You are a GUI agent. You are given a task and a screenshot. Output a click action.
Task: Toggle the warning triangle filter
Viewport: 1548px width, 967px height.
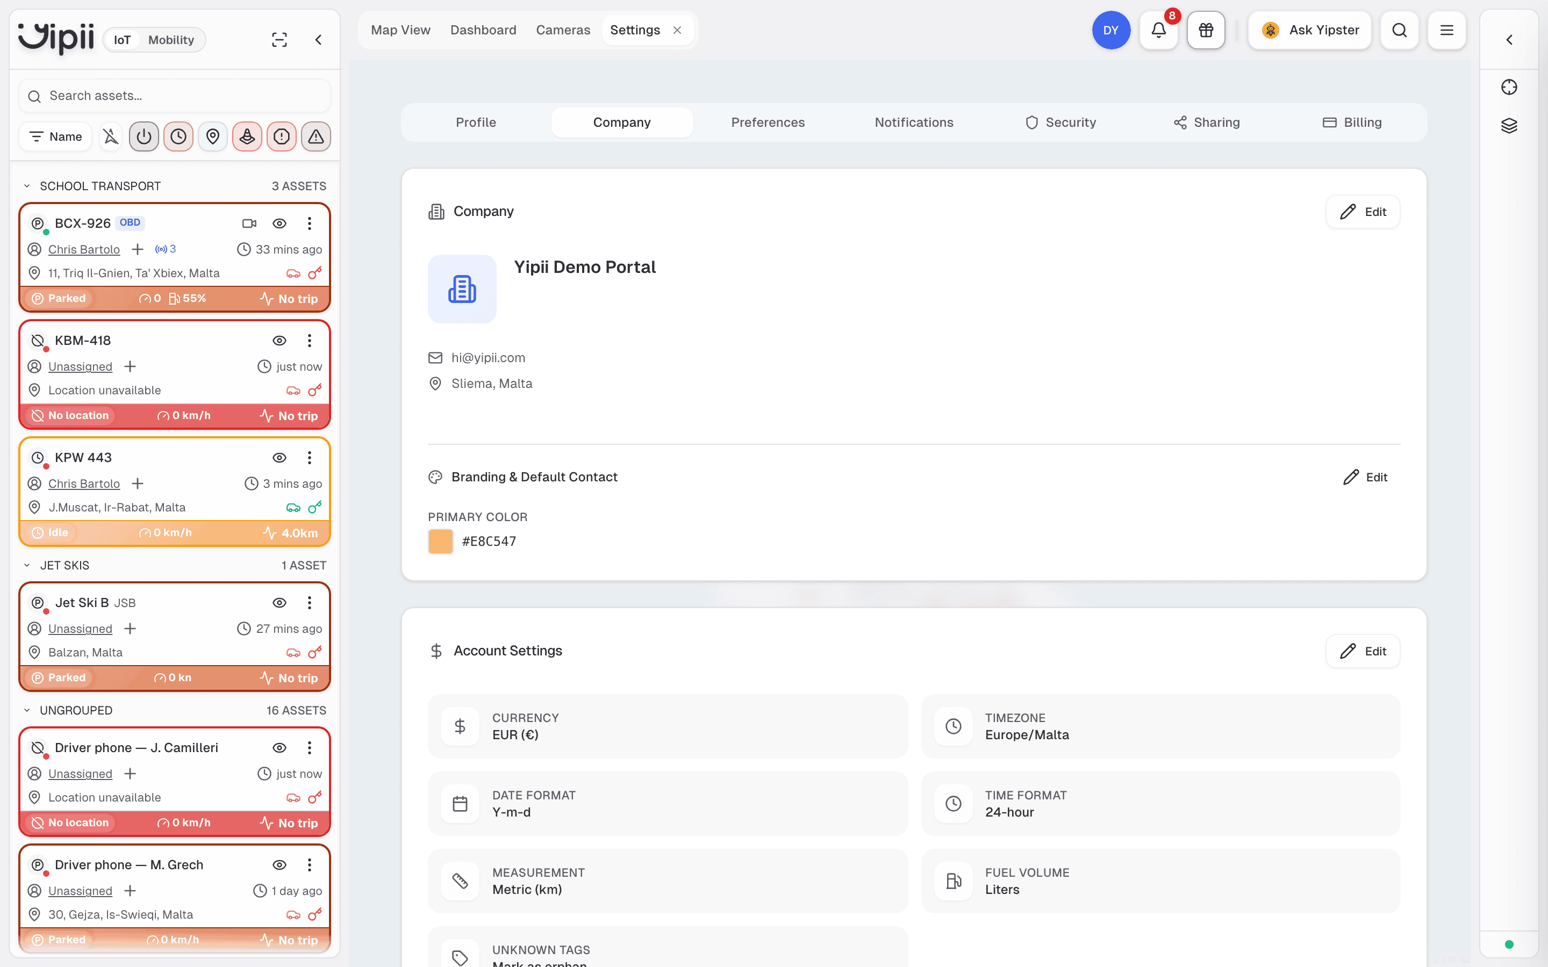pos(316,136)
